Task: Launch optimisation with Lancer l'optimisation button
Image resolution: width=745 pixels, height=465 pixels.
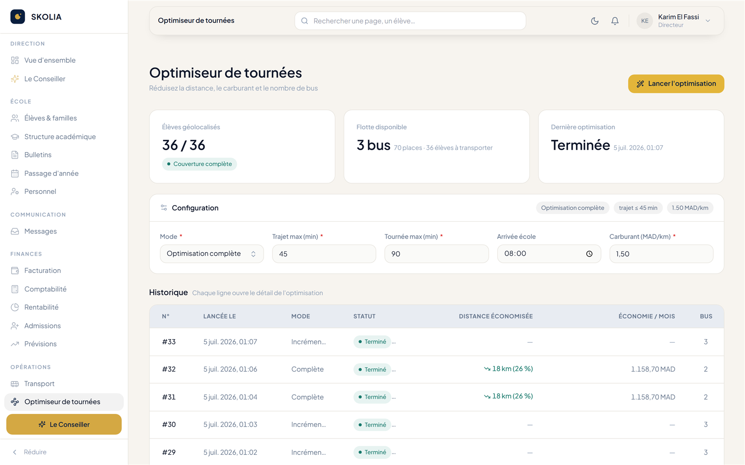Action: pos(676,84)
